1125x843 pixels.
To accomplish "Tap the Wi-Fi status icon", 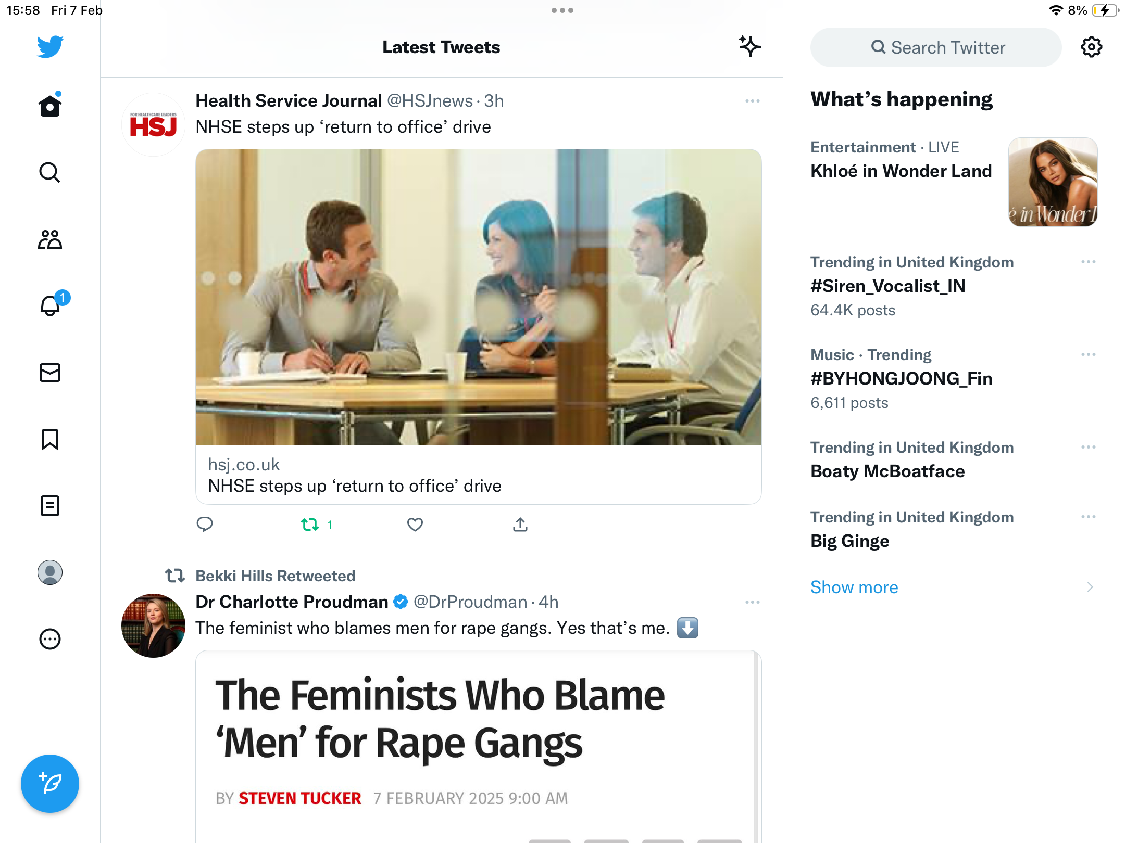I will tap(1056, 10).
